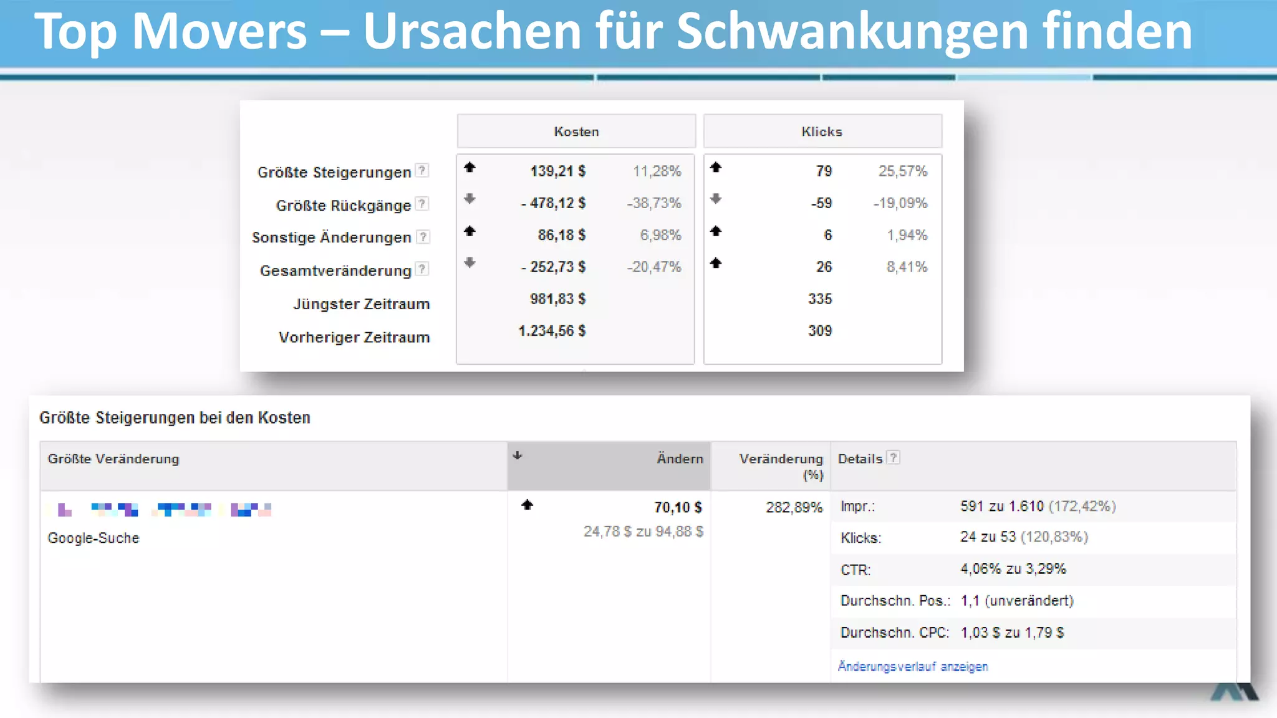Click the Details column header
1277x718 pixels.
1033,466
